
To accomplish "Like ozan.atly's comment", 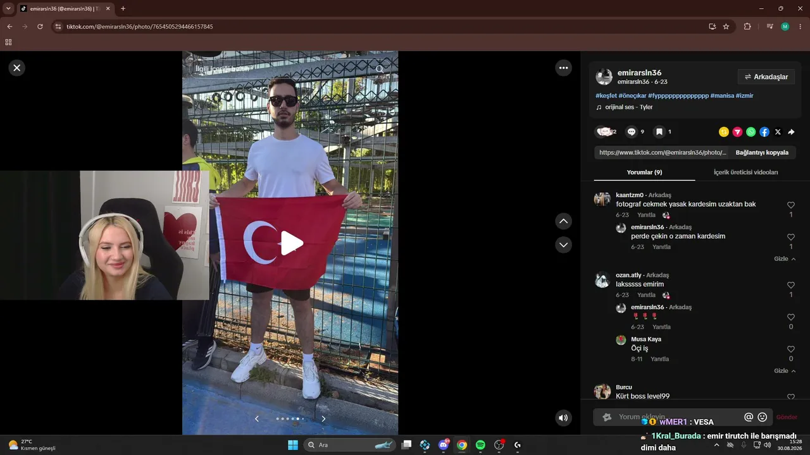I will coord(791,286).
